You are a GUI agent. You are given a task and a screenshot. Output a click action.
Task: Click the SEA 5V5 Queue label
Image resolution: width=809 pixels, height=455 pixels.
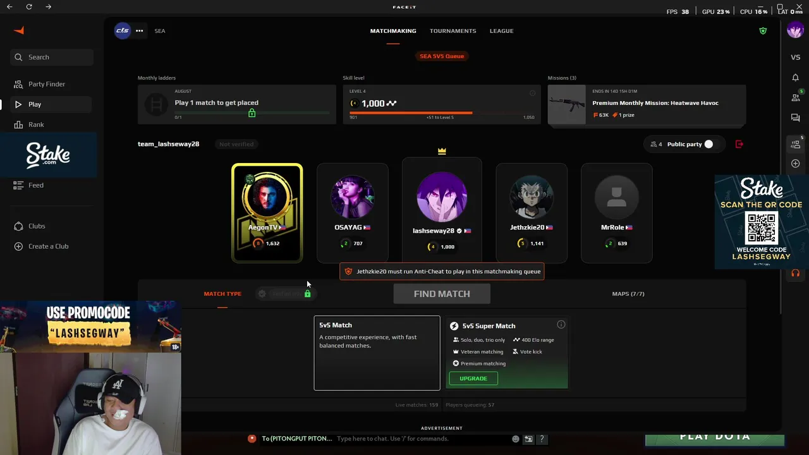[x=442, y=56]
